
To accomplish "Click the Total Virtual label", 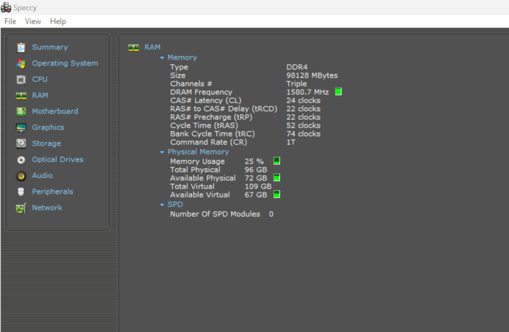I will (192, 186).
